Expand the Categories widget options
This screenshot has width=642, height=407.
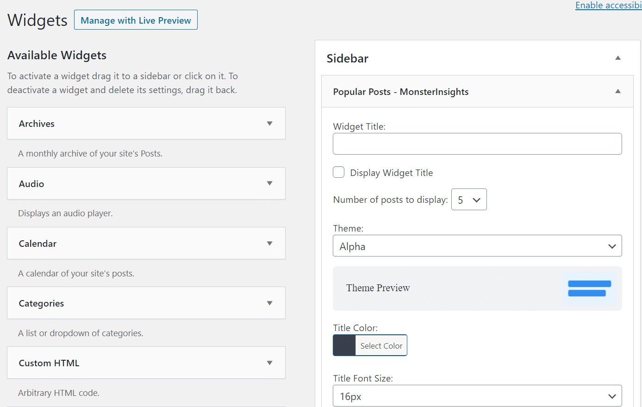coord(269,303)
